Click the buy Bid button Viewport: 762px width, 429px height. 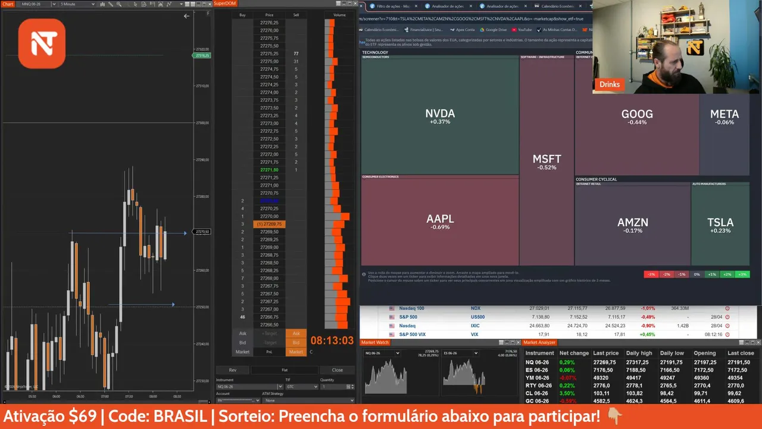242,343
